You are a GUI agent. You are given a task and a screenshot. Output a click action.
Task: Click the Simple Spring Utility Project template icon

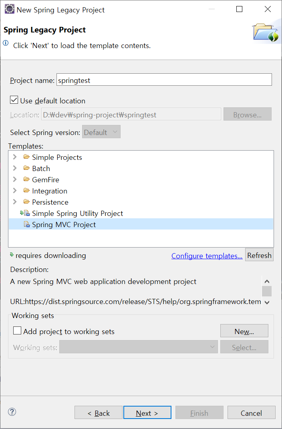(25, 213)
